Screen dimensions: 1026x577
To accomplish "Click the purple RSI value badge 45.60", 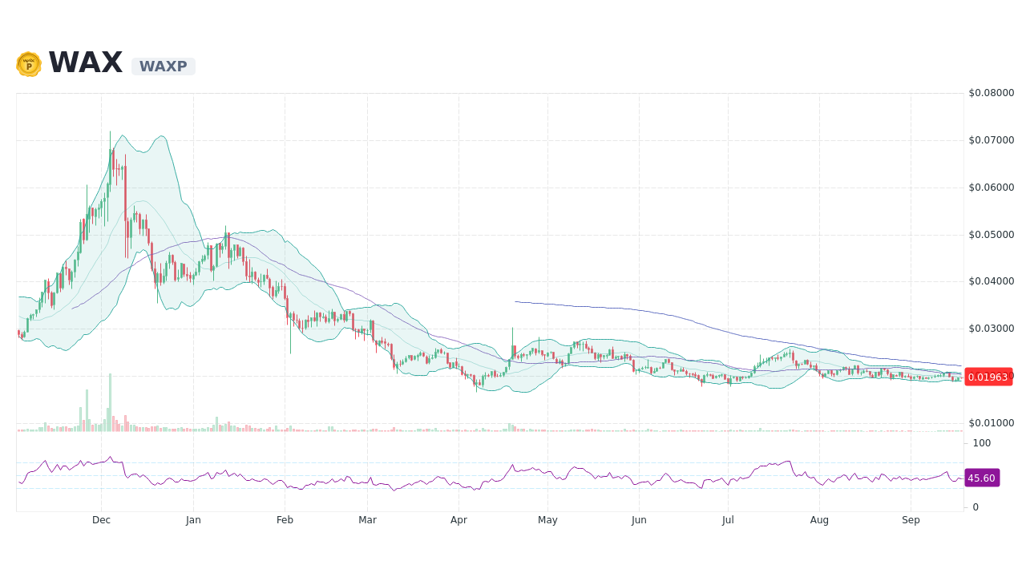I will point(981,478).
